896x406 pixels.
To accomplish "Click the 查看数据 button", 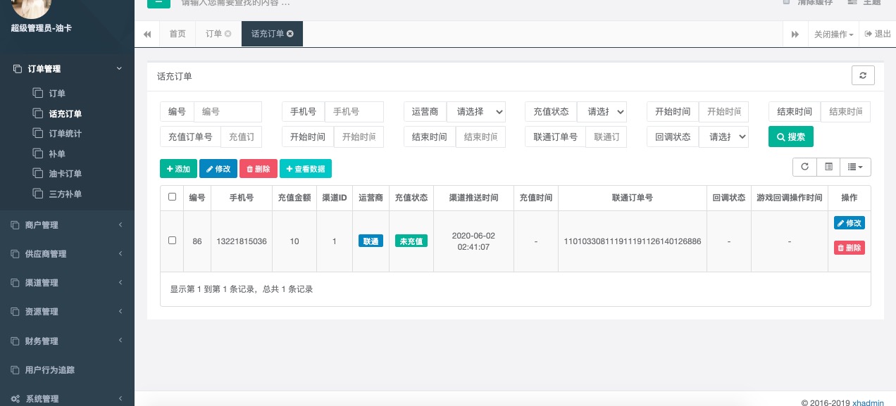I will (305, 169).
